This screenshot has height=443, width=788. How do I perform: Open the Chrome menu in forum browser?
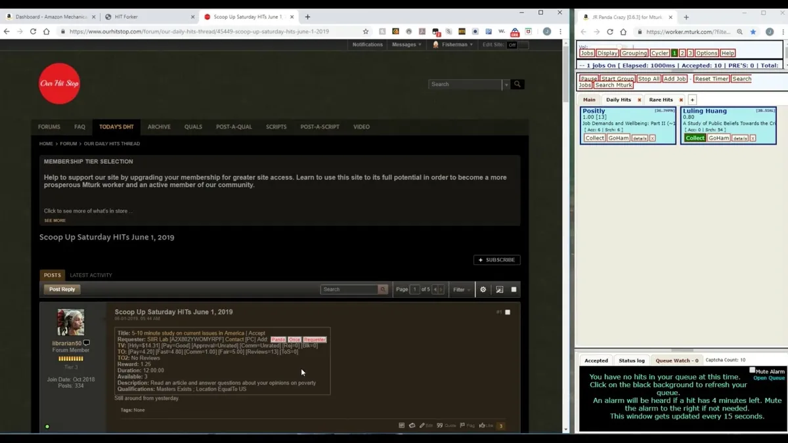click(x=560, y=32)
